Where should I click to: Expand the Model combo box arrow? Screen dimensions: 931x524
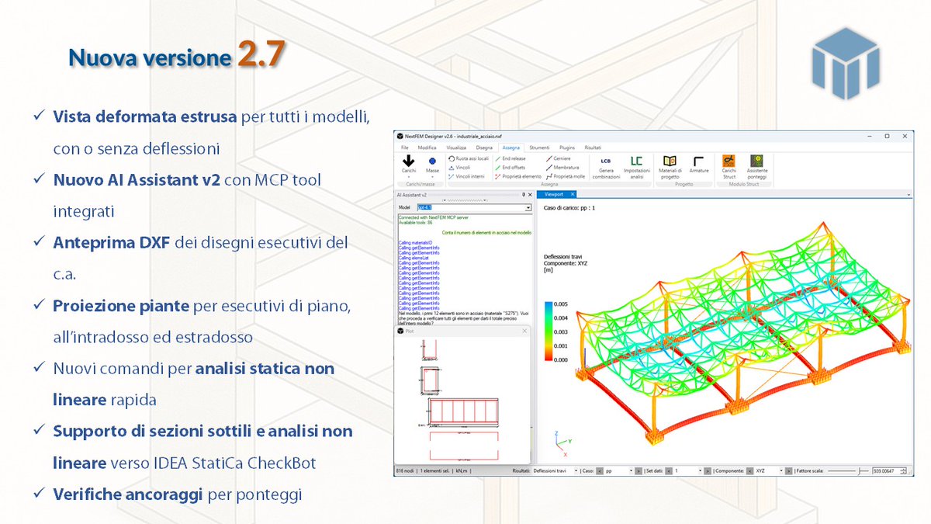528,207
